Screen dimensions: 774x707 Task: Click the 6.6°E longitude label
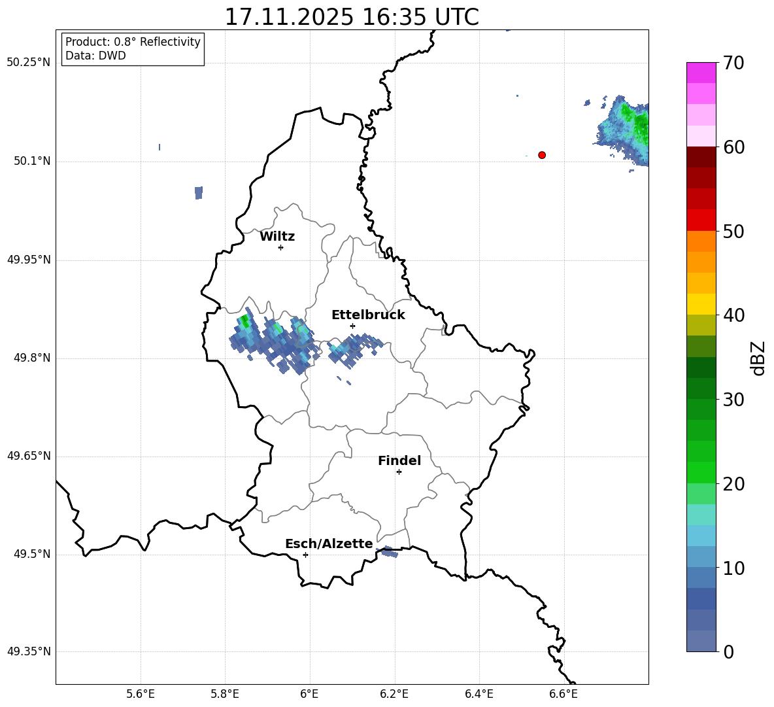click(x=564, y=694)
